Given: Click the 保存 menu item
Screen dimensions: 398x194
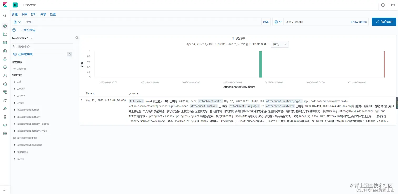Looking at the screenshot, I should (24, 14).
